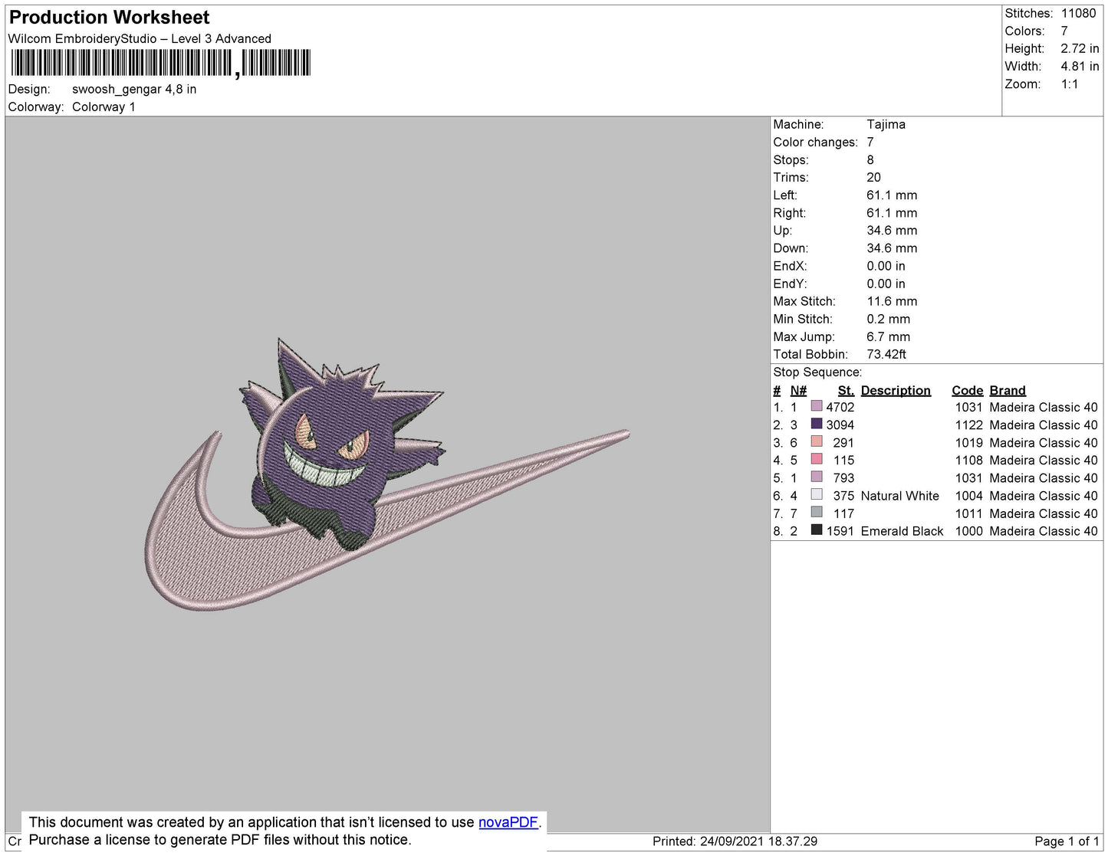Viewport: 1108px width, 856px height.
Task: Click the Tajima machine name value
Action: click(886, 124)
